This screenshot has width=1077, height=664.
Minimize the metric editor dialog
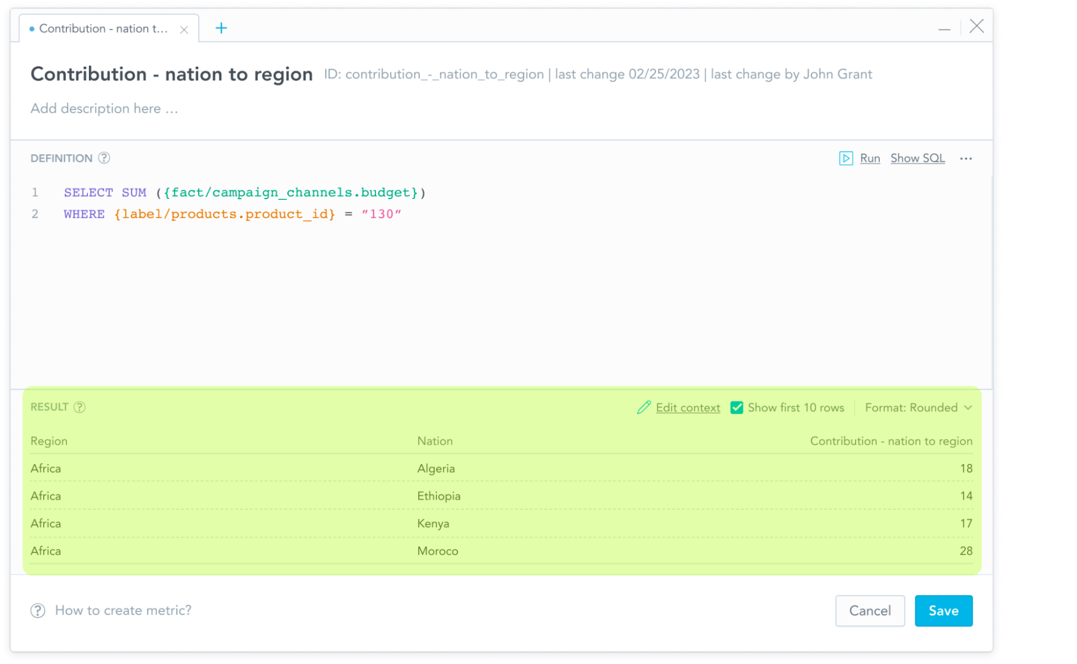(944, 29)
